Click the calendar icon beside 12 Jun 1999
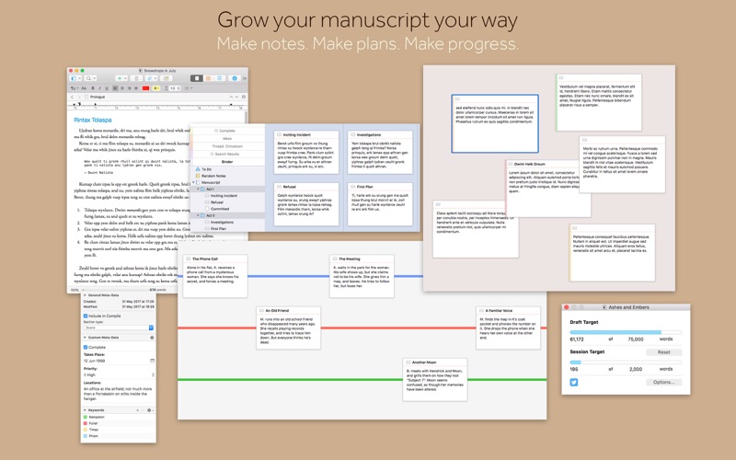 [x=152, y=362]
